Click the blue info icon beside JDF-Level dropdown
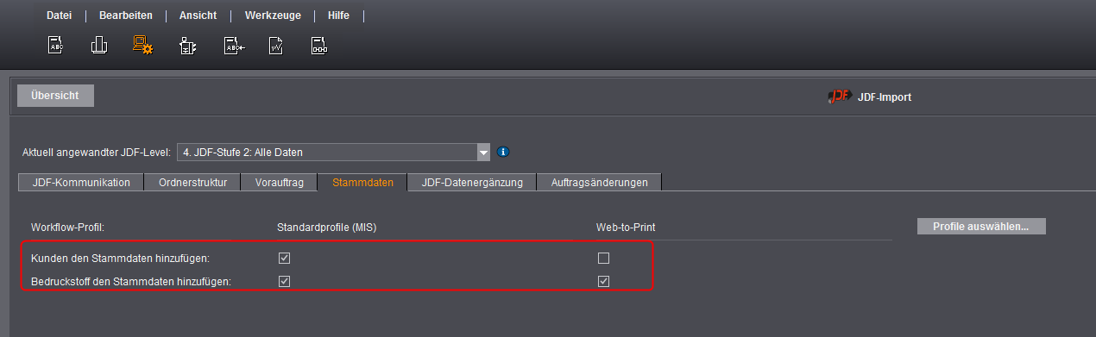1096x337 pixels. click(504, 152)
